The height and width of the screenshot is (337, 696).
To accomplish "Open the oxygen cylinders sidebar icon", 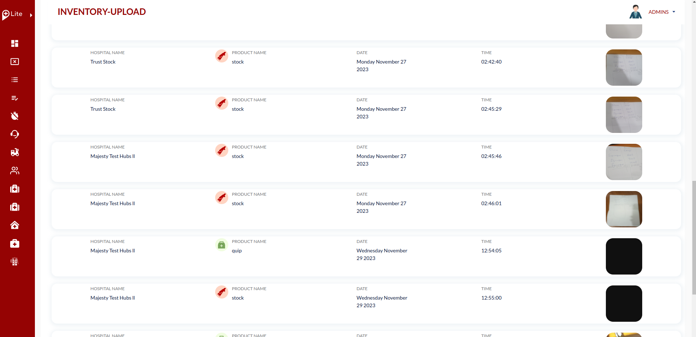I will (15, 261).
